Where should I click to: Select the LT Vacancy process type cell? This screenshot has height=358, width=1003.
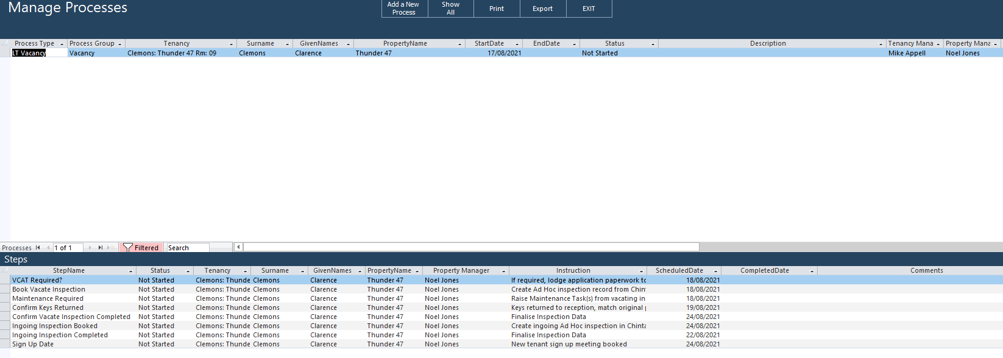pos(39,53)
